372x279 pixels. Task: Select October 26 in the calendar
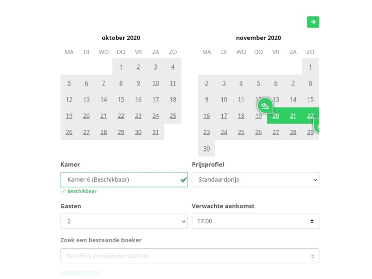pos(69,132)
